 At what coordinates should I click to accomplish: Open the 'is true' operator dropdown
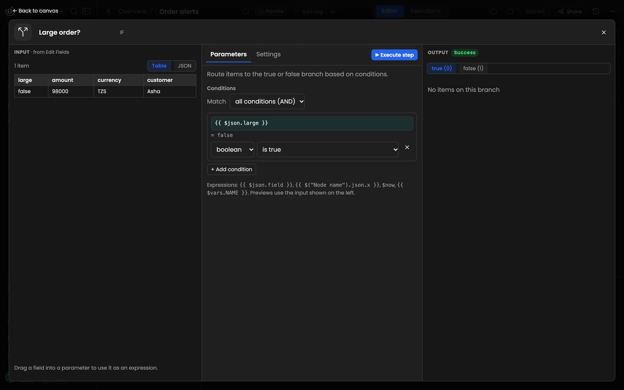pyautogui.click(x=328, y=149)
